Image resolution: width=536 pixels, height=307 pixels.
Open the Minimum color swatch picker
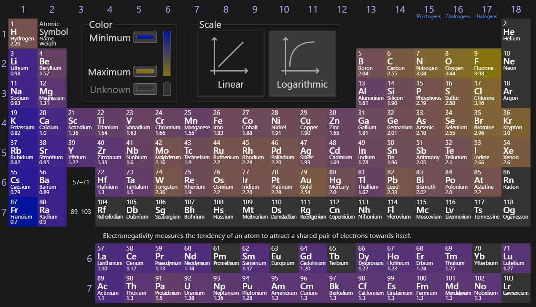[x=145, y=37]
